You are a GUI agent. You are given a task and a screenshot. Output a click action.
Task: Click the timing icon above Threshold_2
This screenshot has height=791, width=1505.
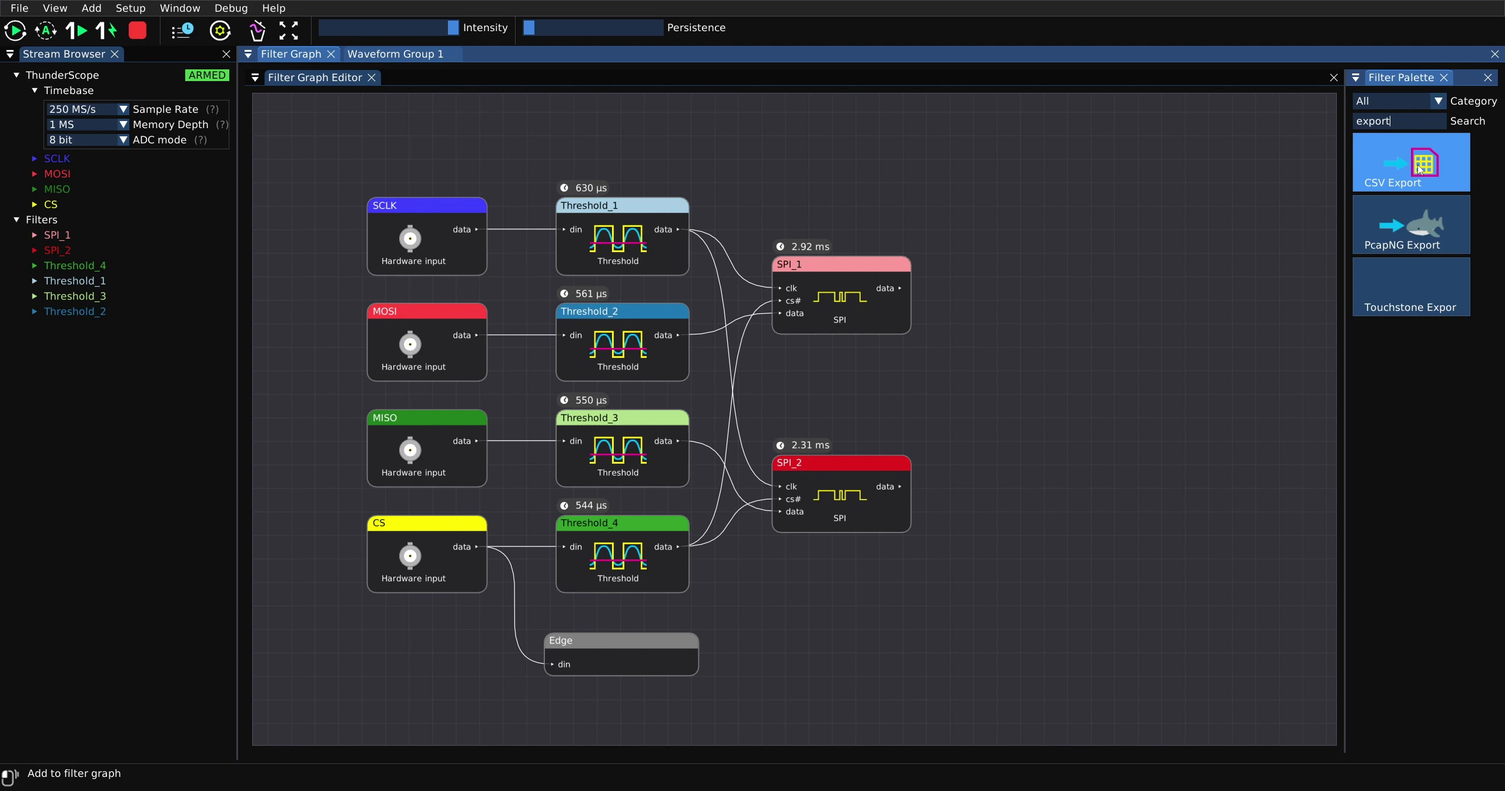pyautogui.click(x=564, y=294)
